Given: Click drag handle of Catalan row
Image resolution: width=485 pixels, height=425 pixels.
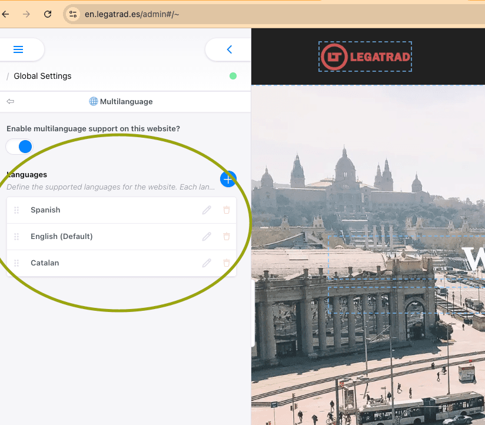Looking at the screenshot, I should (x=16, y=263).
